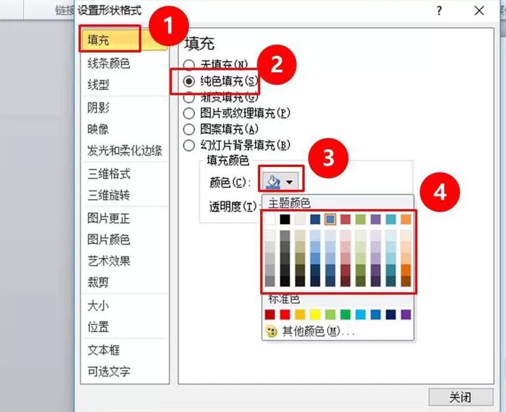Open the 阴影 category
This screenshot has width=506, height=412.
pos(98,108)
